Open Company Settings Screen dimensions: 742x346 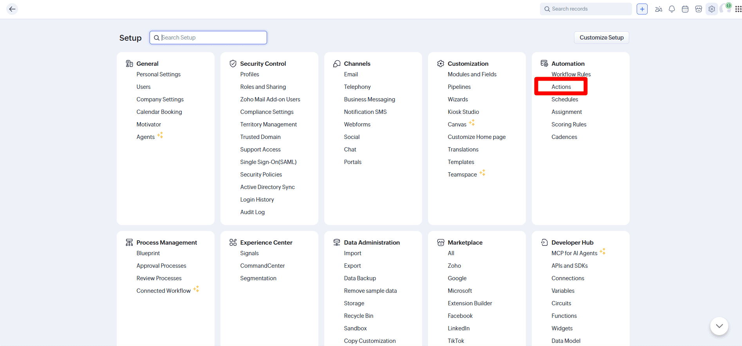[x=160, y=99]
